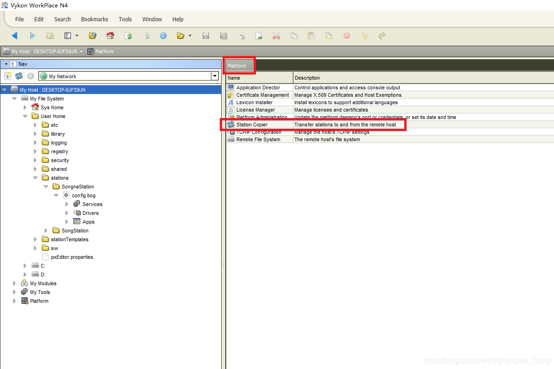Click the Undo arrow icon

pyautogui.click(x=364, y=36)
